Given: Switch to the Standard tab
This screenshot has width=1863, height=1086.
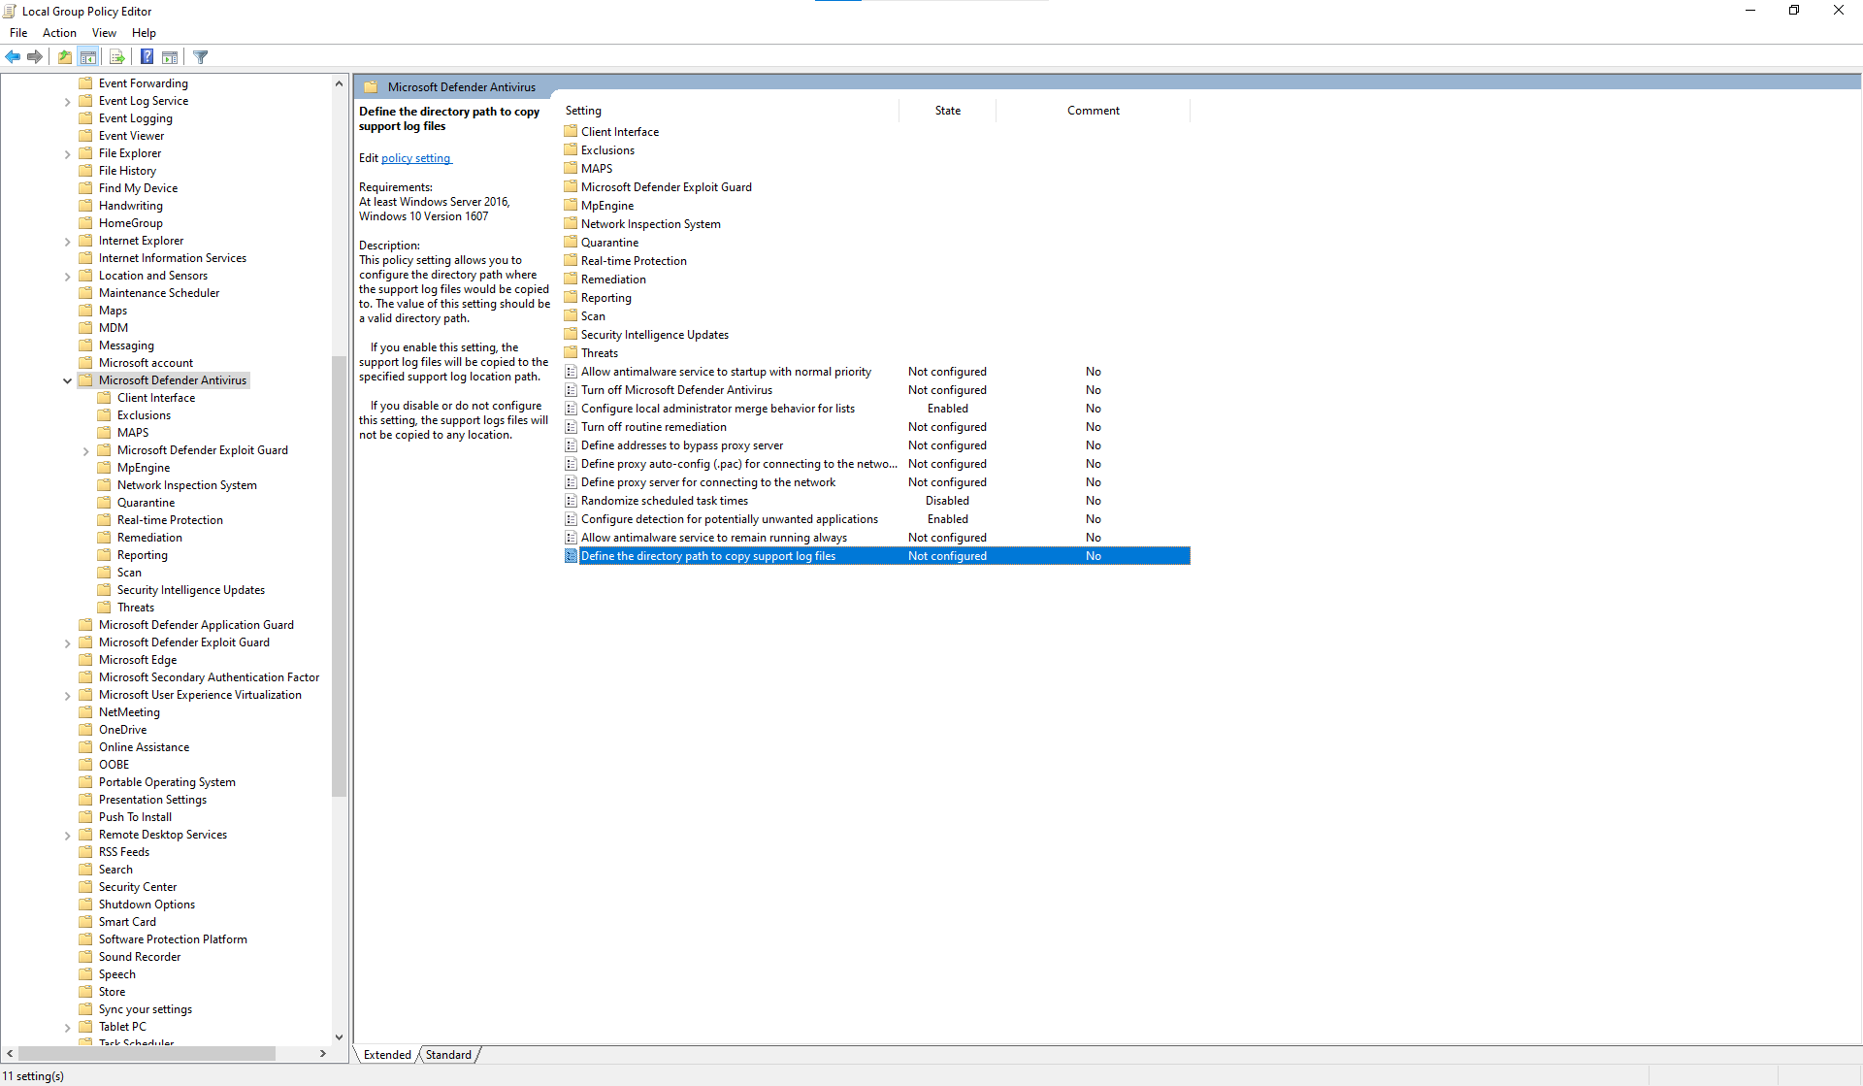Looking at the screenshot, I should click(448, 1055).
